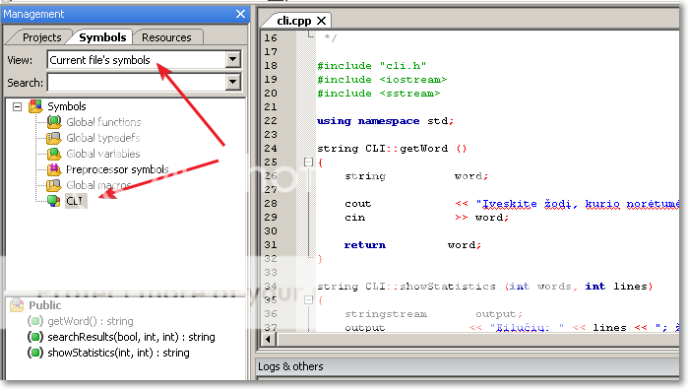This screenshot has width=688, height=389.
Task: Collapse the getWord function fold at line 25
Action: point(308,162)
